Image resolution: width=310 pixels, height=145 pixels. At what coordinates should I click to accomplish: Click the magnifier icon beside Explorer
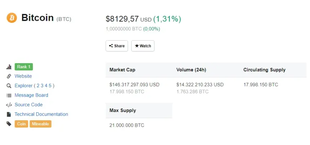click(x=9, y=86)
